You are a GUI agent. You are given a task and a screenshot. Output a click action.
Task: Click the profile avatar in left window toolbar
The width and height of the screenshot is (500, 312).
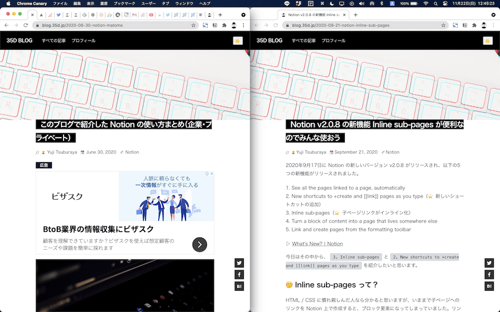click(x=234, y=25)
